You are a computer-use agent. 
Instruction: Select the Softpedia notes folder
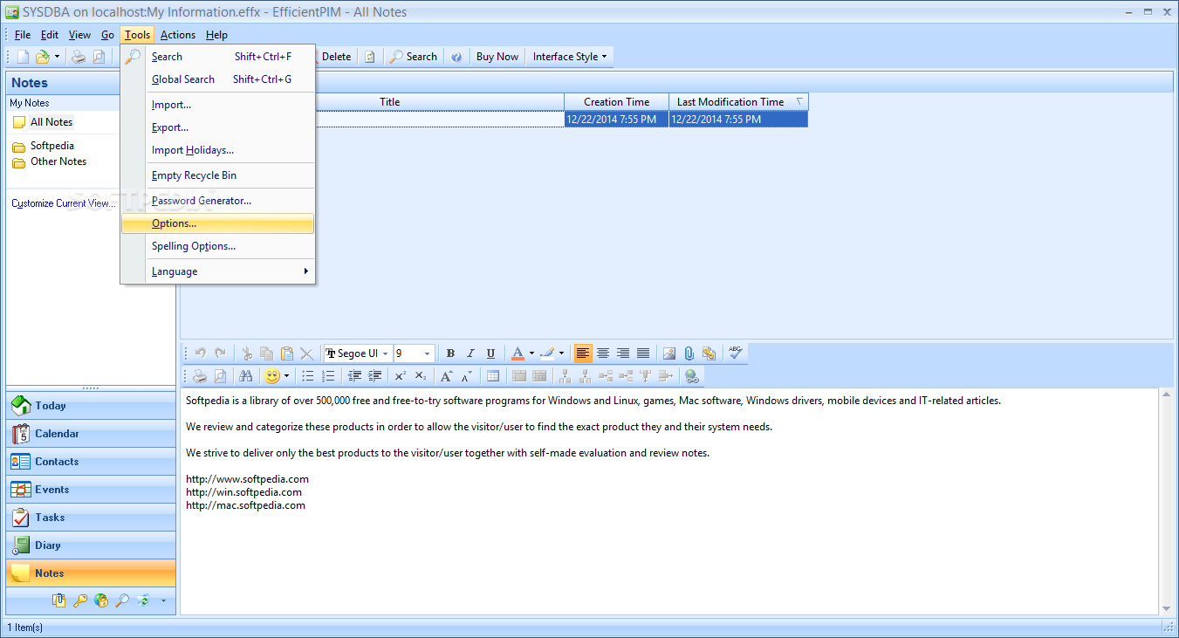pyautogui.click(x=52, y=146)
